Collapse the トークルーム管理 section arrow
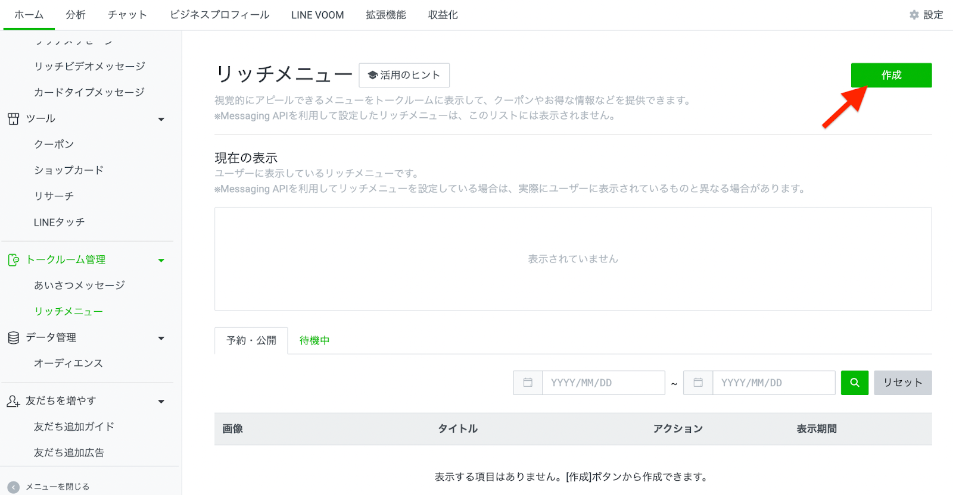The height and width of the screenshot is (495, 953). coord(161,261)
